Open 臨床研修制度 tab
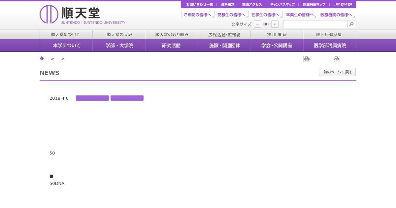The height and width of the screenshot is (208, 396). (x=329, y=34)
